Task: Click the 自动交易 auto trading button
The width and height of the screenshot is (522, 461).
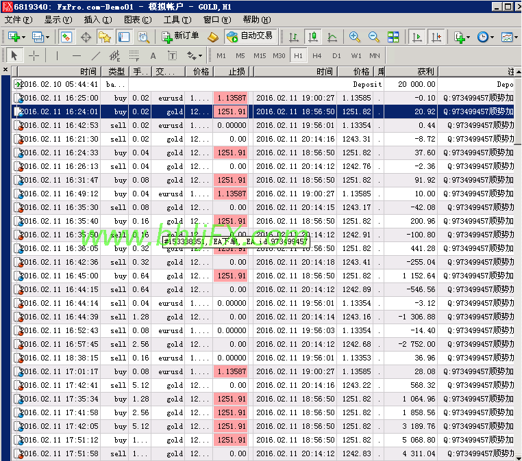Action: [x=251, y=36]
